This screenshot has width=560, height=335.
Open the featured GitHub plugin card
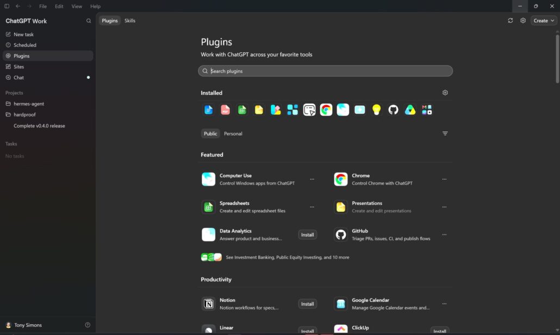point(391,235)
